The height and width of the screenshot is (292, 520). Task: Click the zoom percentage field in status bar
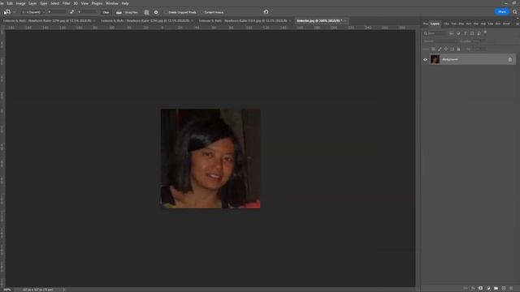click(x=8, y=290)
